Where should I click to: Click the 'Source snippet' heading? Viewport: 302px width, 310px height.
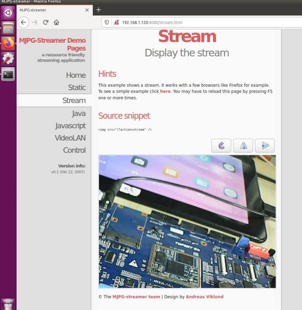[124, 116]
